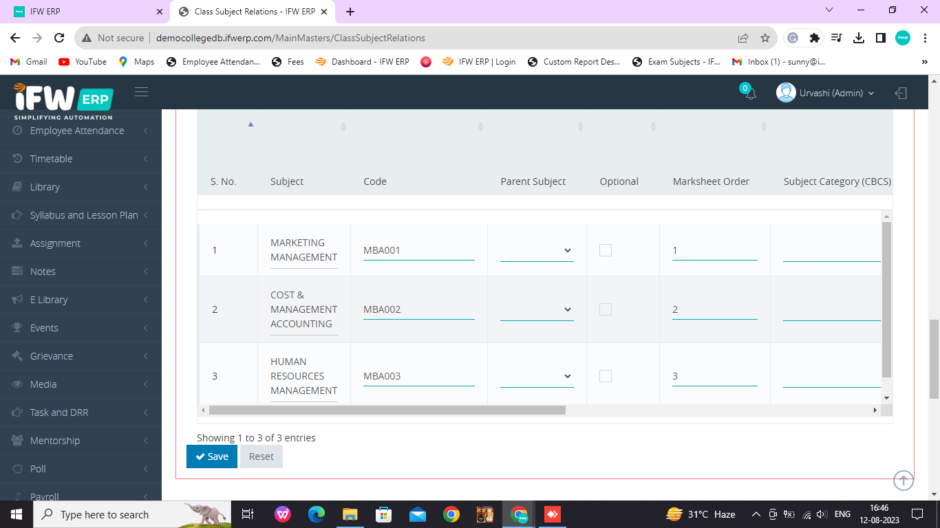
Task: Open YouTube bookmark link
Action: [x=83, y=62]
